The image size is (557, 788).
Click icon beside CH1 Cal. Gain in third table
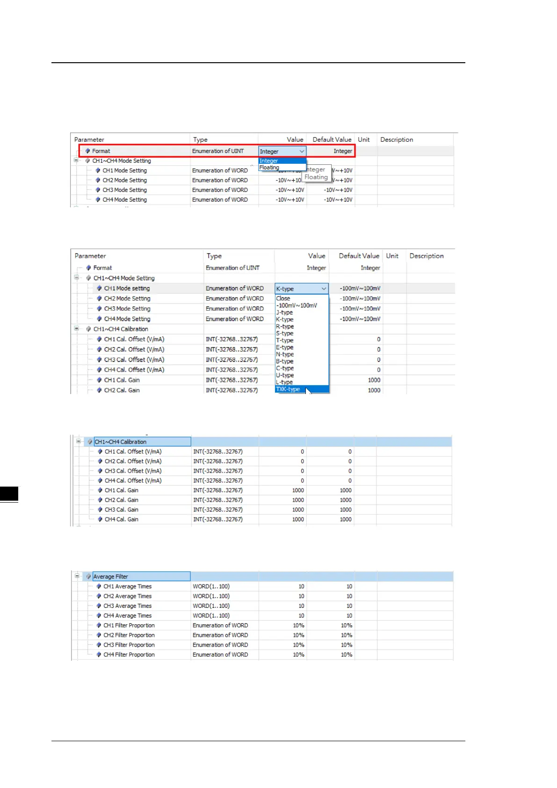(x=100, y=490)
